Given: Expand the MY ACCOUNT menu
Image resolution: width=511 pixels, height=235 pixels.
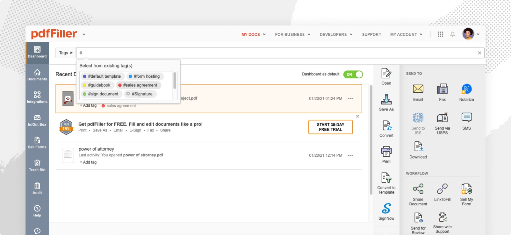Looking at the screenshot, I should coord(407,34).
